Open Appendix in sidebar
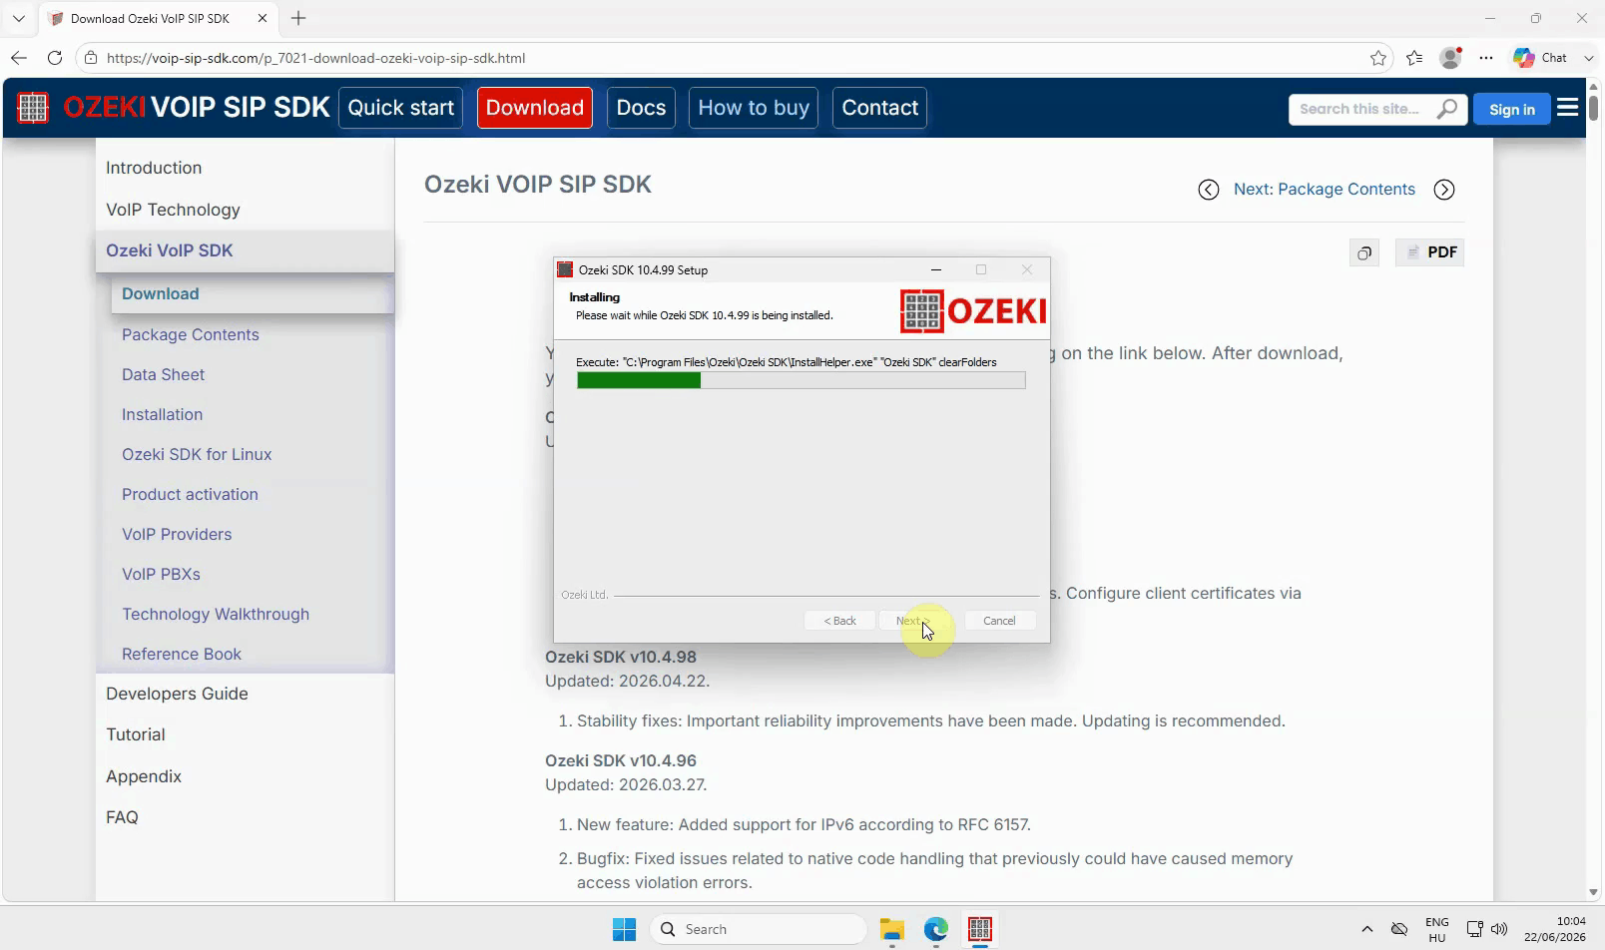Viewport: 1605px width, 950px height. point(144,776)
